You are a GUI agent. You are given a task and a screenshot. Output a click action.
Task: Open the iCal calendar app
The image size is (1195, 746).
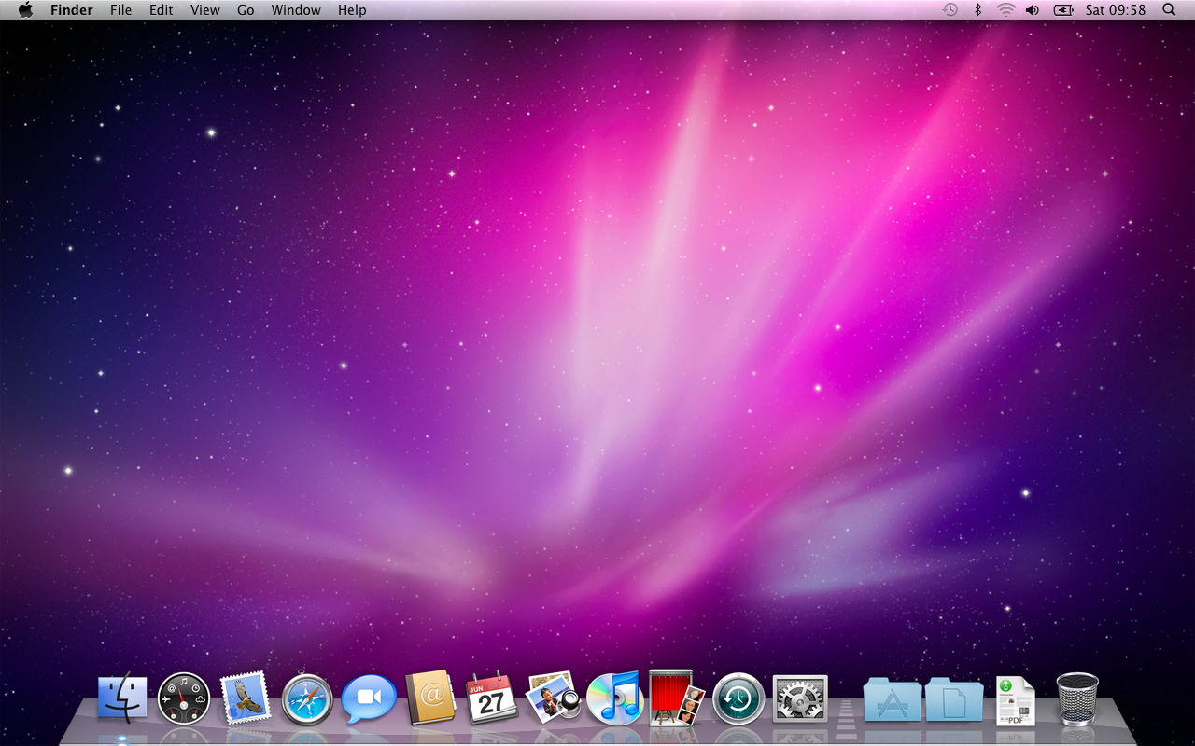point(490,699)
